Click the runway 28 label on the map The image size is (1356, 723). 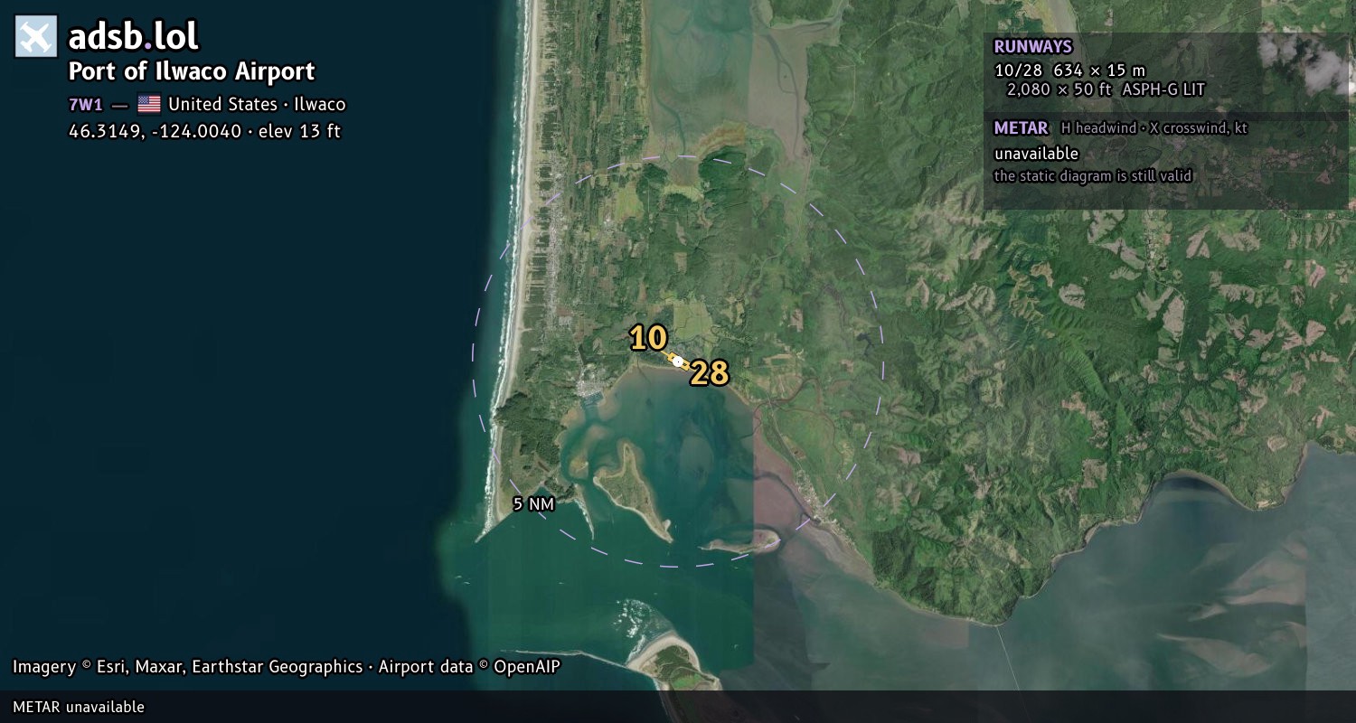click(x=710, y=373)
